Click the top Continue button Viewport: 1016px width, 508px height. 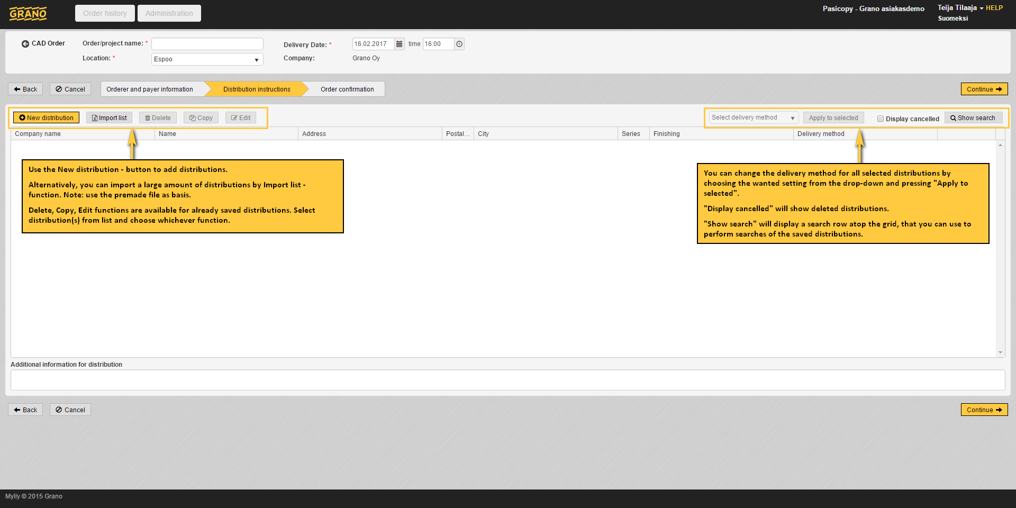click(984, 89)
